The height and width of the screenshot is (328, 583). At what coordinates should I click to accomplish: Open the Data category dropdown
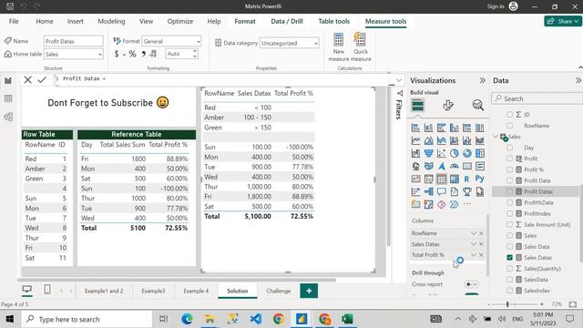click(x=289, y=43)
